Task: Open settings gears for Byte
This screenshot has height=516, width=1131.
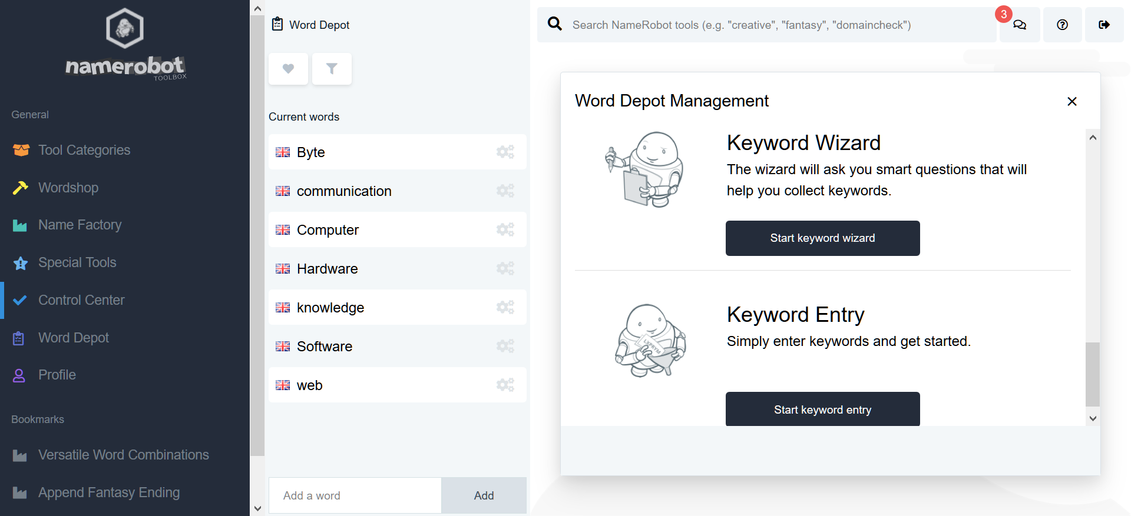Action: 505,152
